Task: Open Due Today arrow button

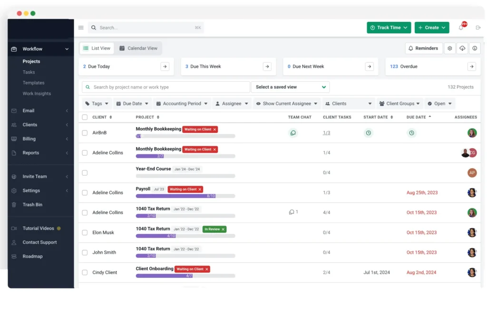Action: pyautogui.click(x=165, y=66)
